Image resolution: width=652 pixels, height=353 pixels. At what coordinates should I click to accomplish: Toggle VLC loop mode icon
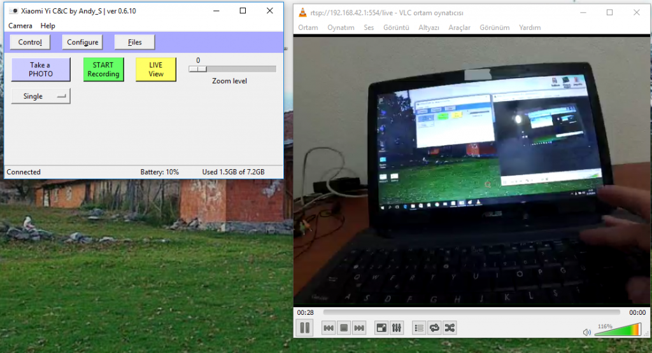tap(434, 328)
